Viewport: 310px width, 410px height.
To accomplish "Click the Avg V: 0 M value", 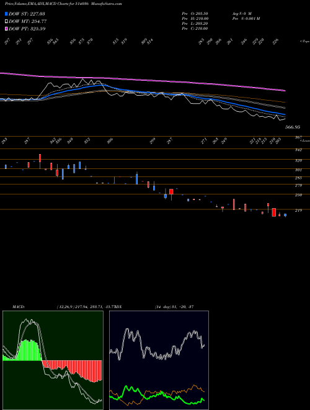I will click(241, 14).
